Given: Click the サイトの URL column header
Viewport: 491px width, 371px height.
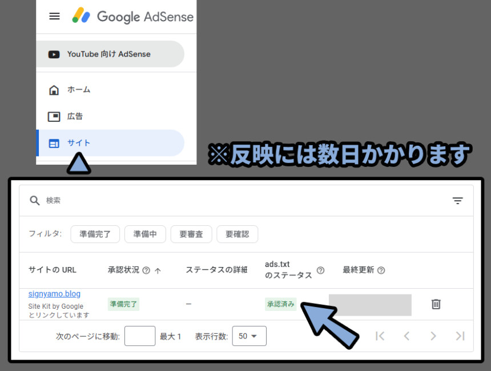Looking at the screenshot, I should click(x=53, y=270).
